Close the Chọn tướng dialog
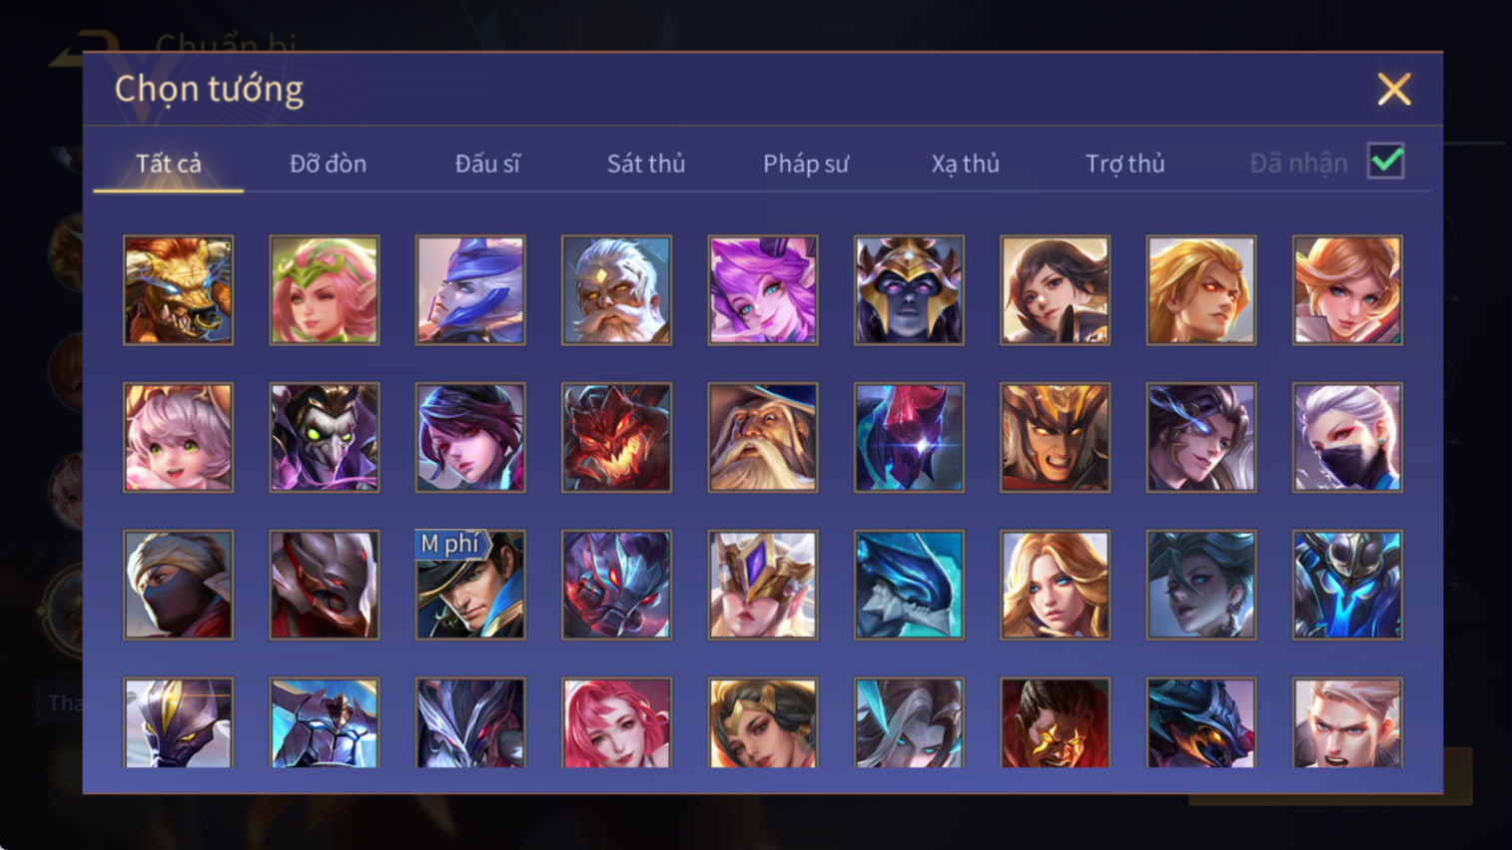1512x850 pixels. tap(1394, 90)
